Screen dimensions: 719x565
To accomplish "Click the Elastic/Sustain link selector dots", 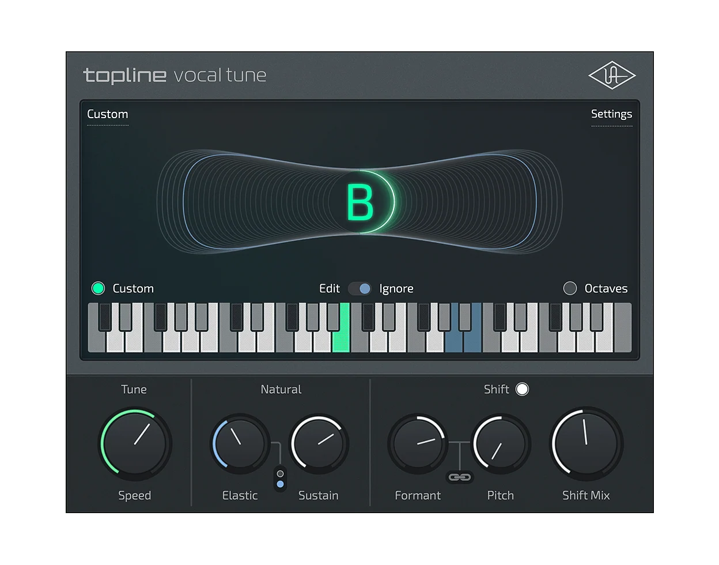I will pyautogui.click(x=280, y=479).
